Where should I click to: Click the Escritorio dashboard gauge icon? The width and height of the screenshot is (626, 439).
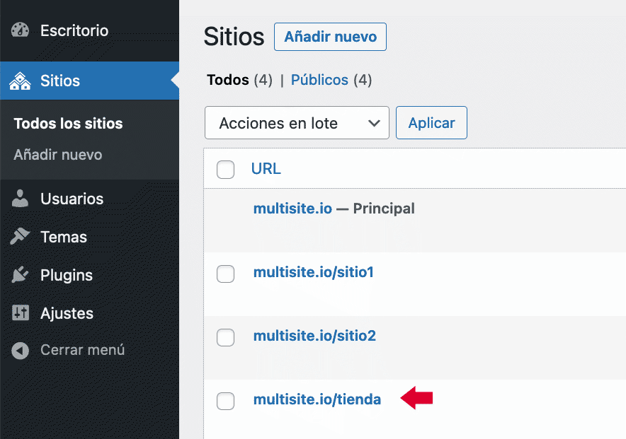pyautogui.click(x=21, y=30)
